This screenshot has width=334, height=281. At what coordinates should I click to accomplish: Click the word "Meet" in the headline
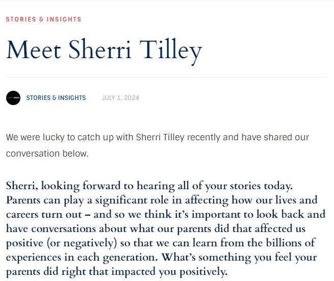pyautogui.click(x=34, y=50)
